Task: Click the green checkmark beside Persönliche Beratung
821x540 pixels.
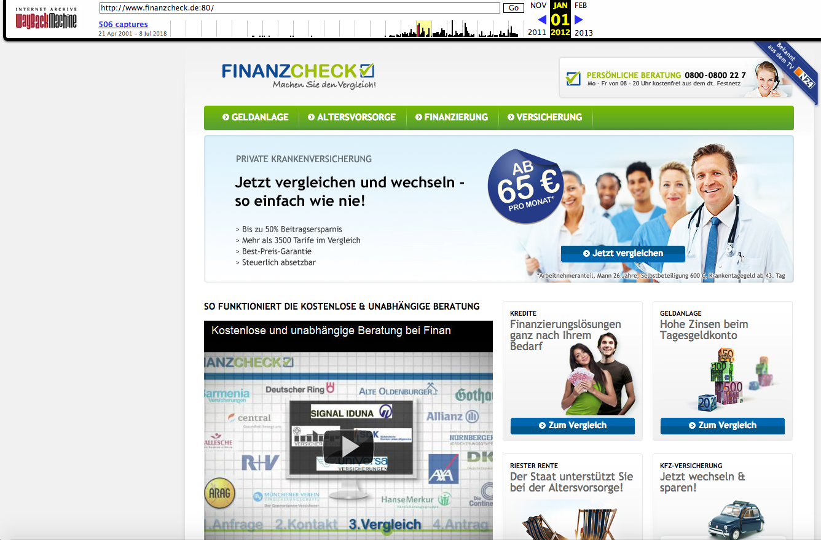Action: coord(573,78)
